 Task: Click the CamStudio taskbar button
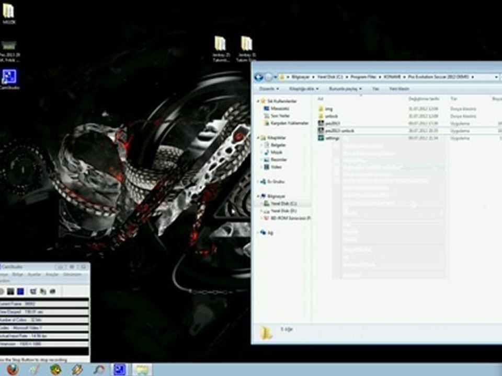click(x=120, y=370)
